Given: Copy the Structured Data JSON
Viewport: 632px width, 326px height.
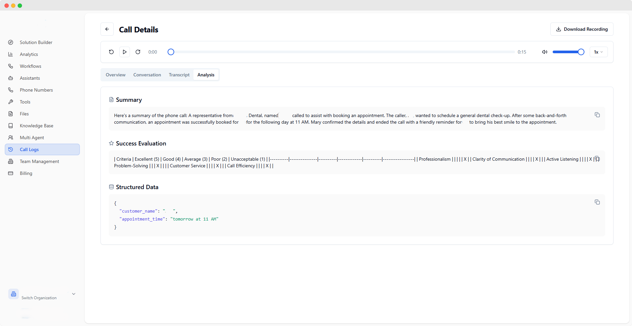Looking at the screenshot, I should 597,202.
